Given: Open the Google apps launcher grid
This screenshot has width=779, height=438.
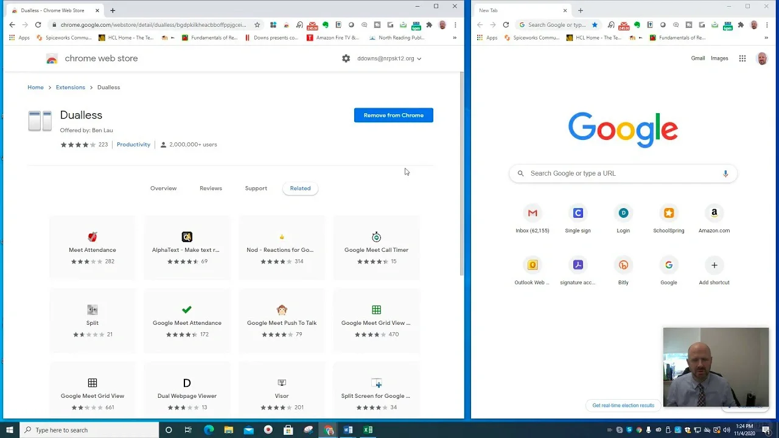Looking at the screenshot, I should click(x=742, y=58).
